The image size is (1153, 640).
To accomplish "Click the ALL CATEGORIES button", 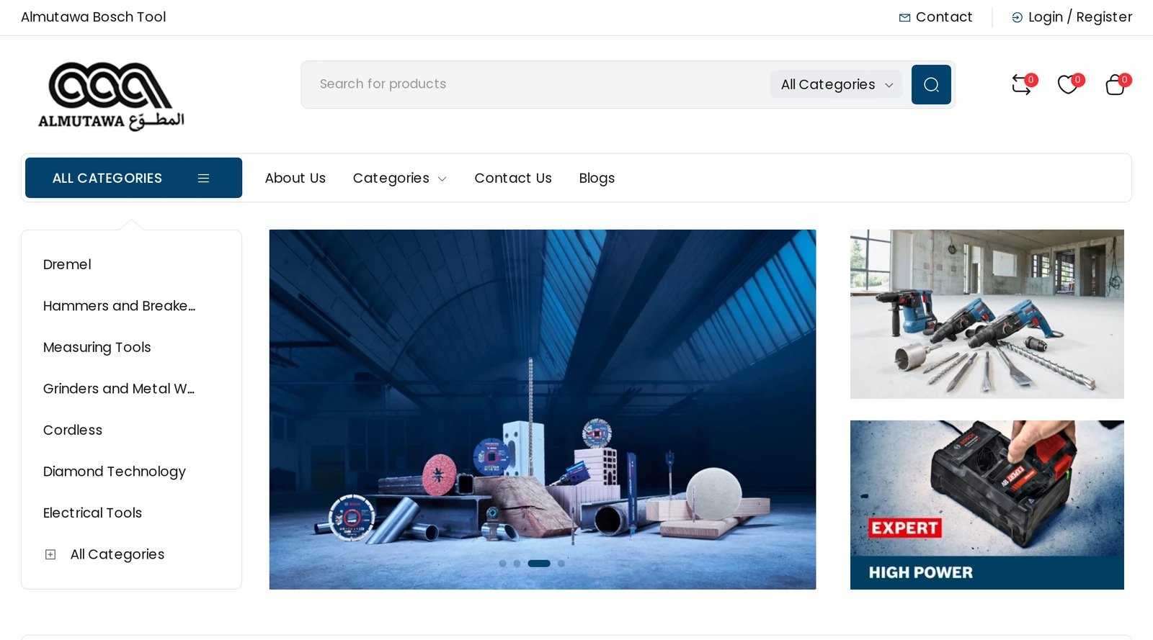I will coord(133,178).
